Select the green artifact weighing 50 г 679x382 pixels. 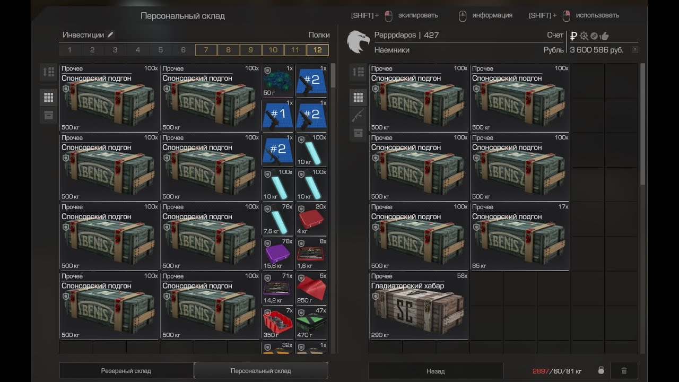point(277,81)
